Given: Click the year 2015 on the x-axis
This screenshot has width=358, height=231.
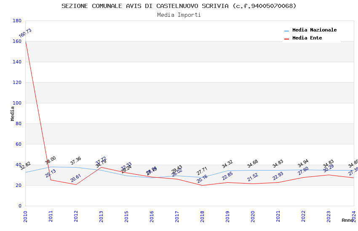Looking at the screenshot, I should (126, 216).
